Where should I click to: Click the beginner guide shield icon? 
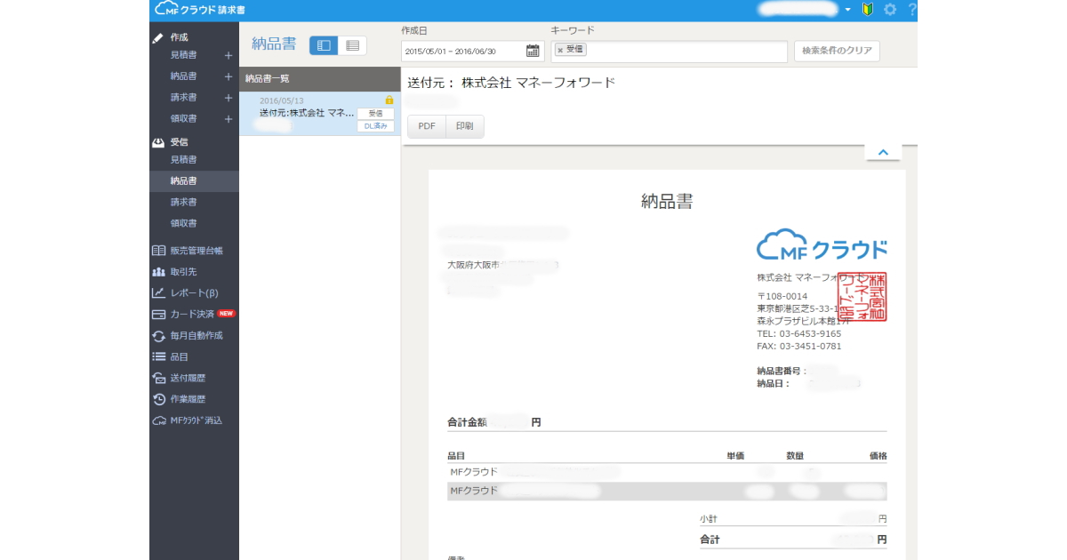(x=867, y=10)
